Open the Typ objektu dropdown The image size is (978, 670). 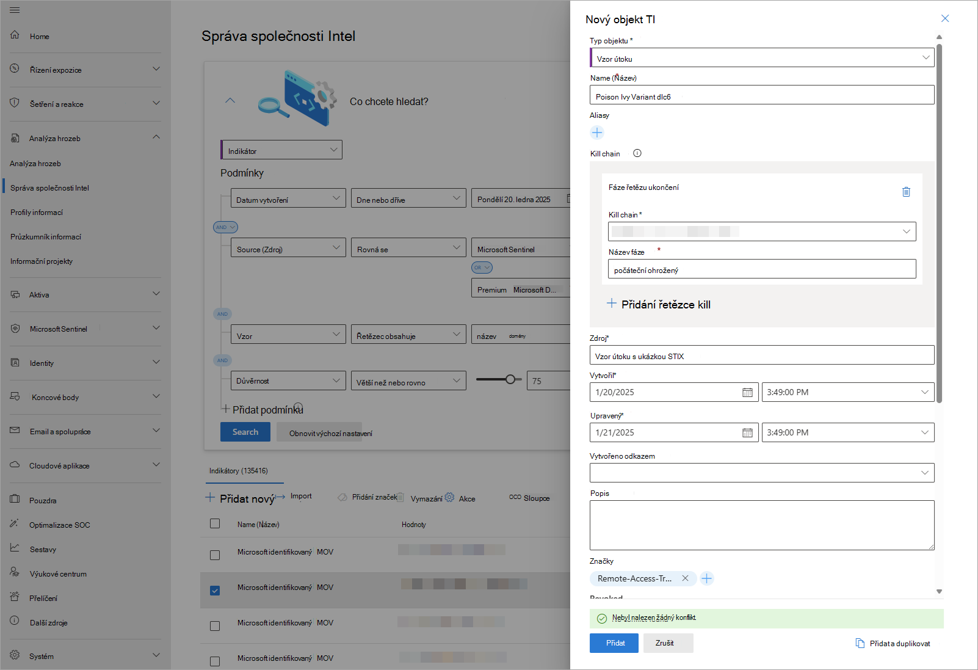pyautogui.click(x=762, y=58)
